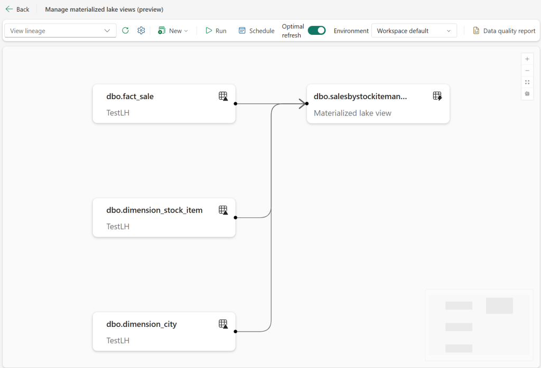Screen dimensions: 541x368
Task: Click the refresh lineage icon
Action: point(125,31)
